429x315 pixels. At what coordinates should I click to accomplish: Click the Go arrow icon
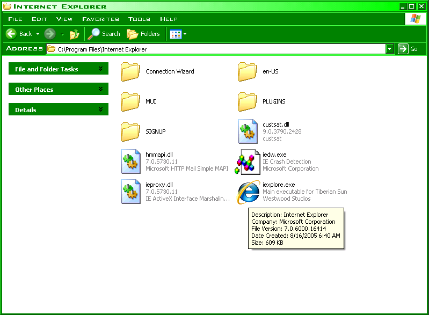[403, 49]
